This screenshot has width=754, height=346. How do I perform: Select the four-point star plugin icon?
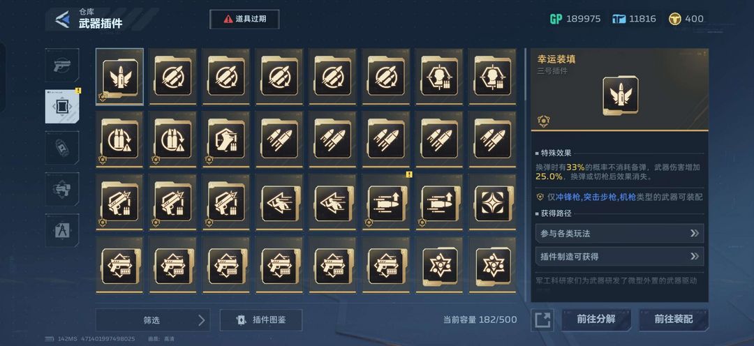click(x=492, y=202)
